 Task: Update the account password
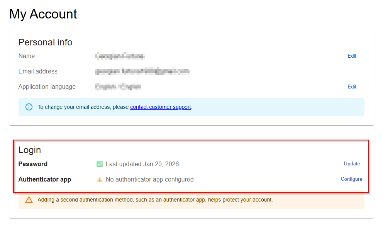click(352, 164)
